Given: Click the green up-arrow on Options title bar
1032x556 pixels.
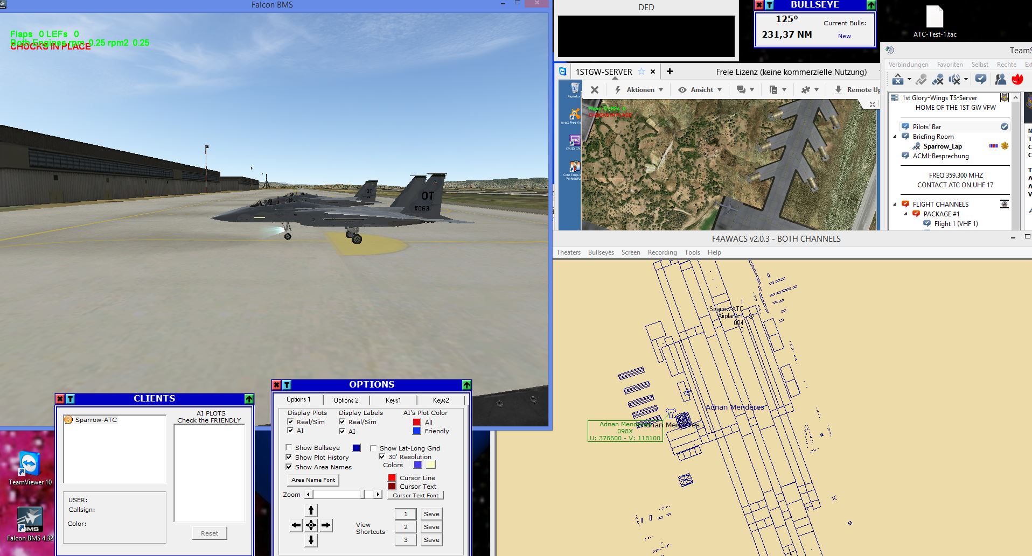Looking at the screenshot, I should pyautogui.click(x=466, y=385).
